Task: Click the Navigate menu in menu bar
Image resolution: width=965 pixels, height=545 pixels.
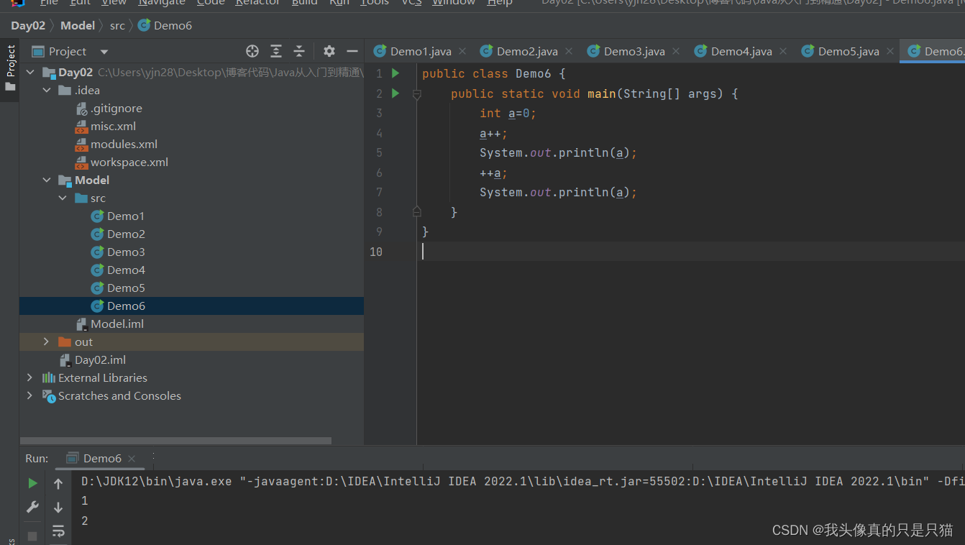Action: [162, 3]
